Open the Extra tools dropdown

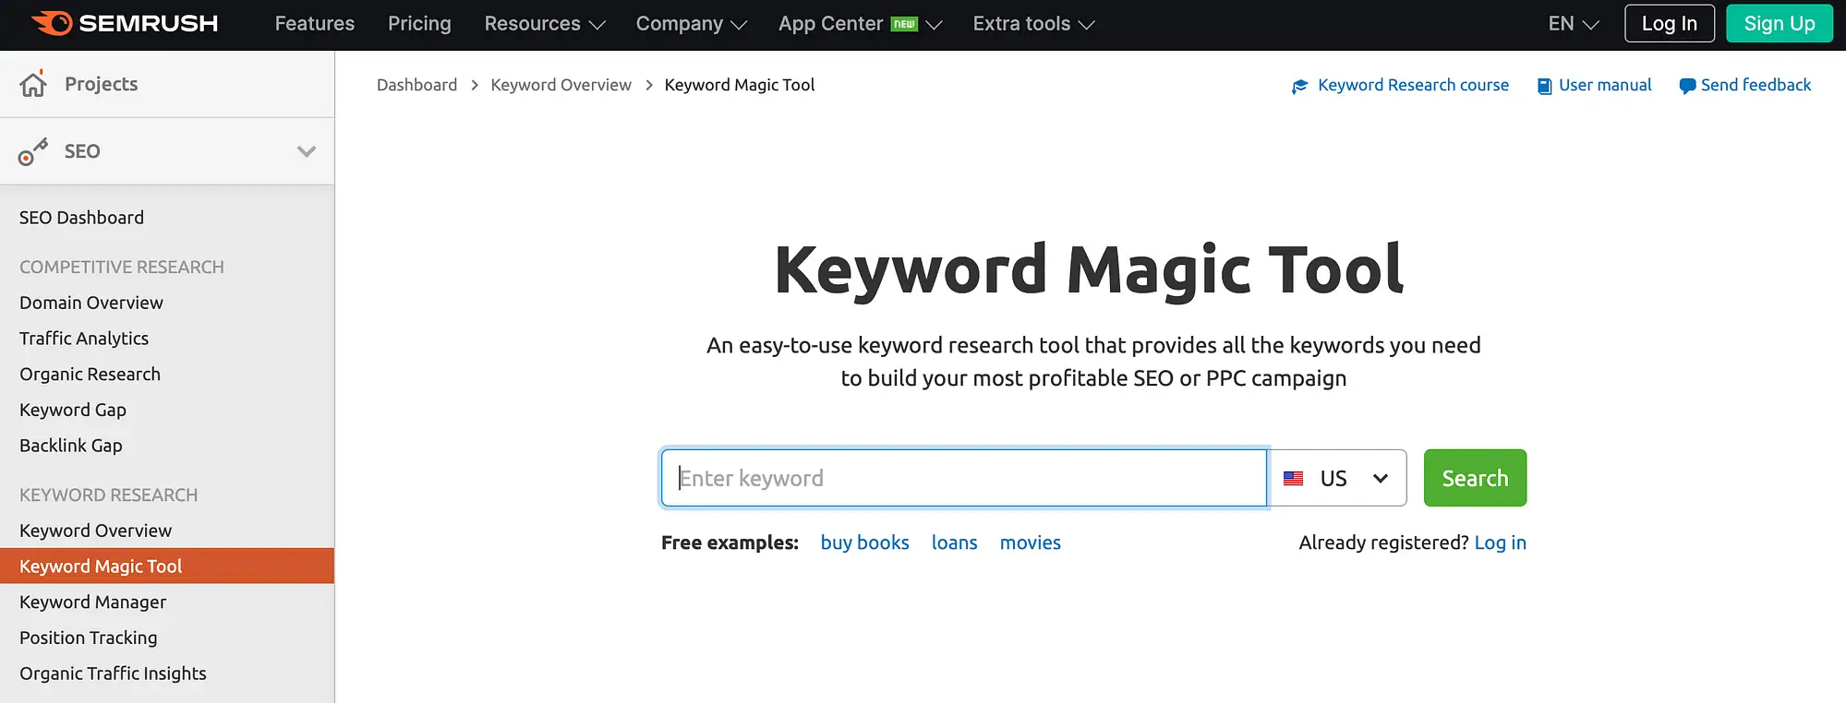pos(1033,24)
